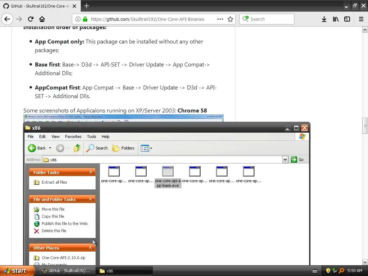Click the browser page vertical scrollbar thumb
This screenshot has height=276, width=368.
coord(365,125)
